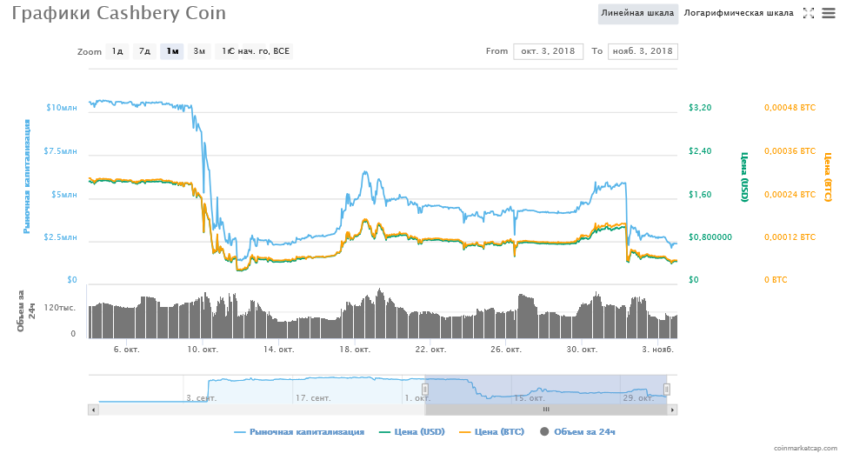853x460 pixels.
Task: Click the navigator scrollbar thumb
Action: pos(546,410)
